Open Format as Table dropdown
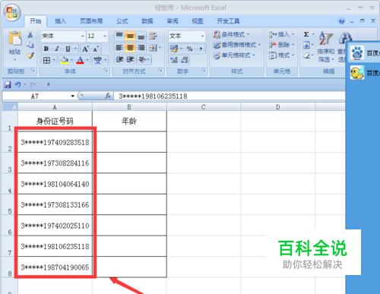Screen dimensions: 380x294 236,45
